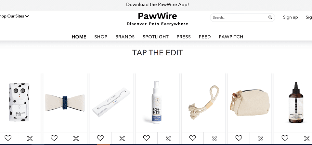Dismiss the cat toothbrush product
The width and height of the screenshot is (312, 145).
pyautogui.click(x=122, y=139)
